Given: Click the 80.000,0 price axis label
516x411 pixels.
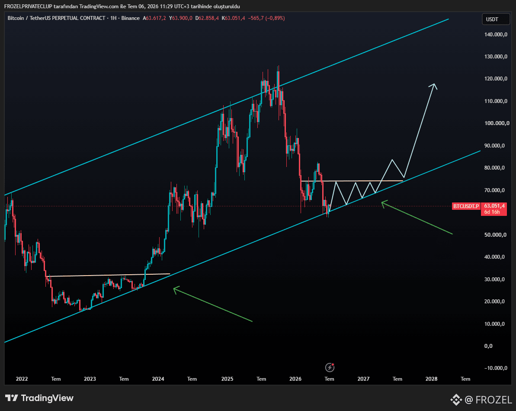Looking at the screenshot, I should tap(495, 168).
